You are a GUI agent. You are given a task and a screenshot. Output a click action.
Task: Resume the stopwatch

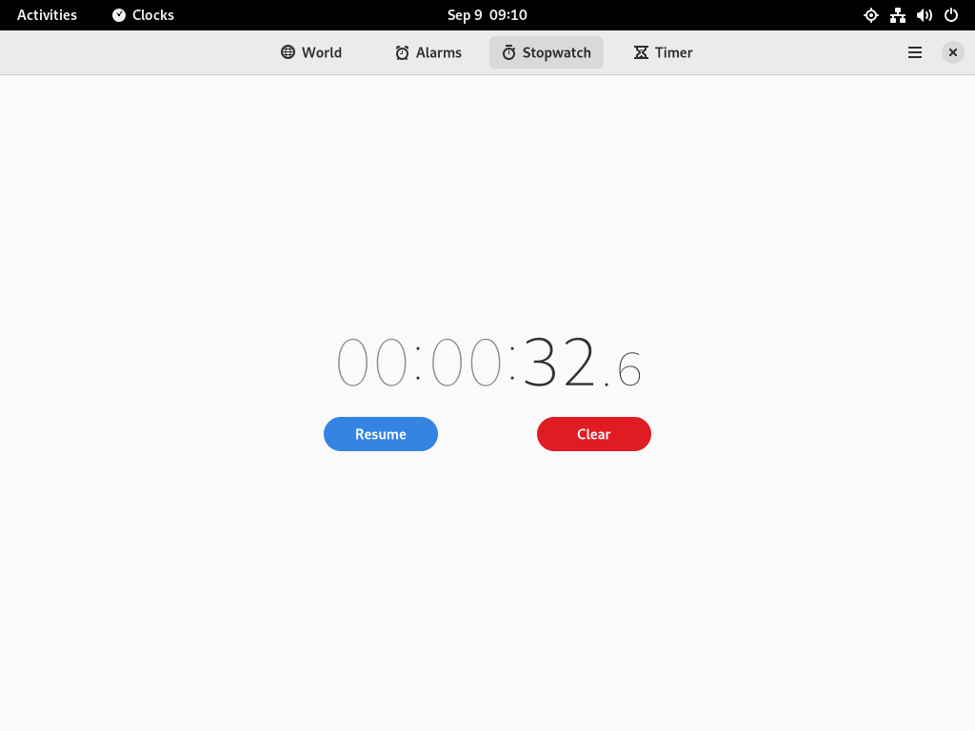[381, 434]
